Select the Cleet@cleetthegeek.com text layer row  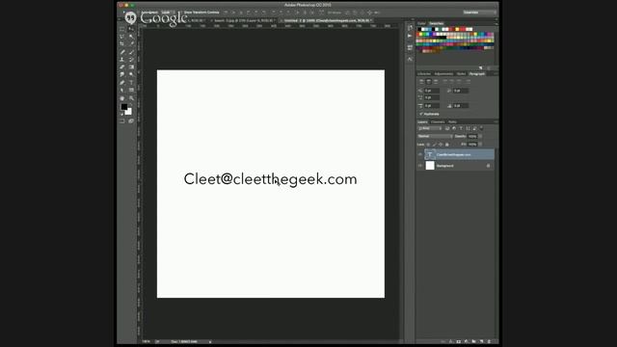(456, 154)
